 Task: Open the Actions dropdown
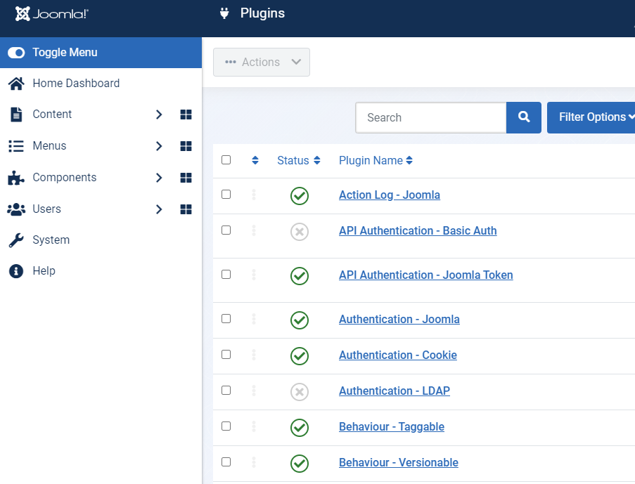(x=262, y=62)
